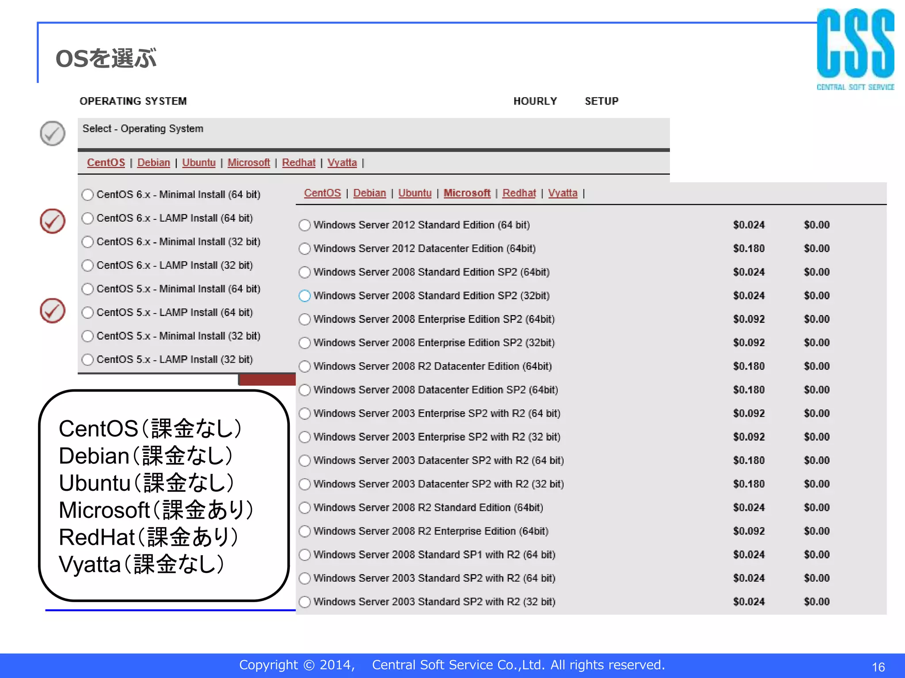Click the copyright notice in the footer

pos(452,665)
